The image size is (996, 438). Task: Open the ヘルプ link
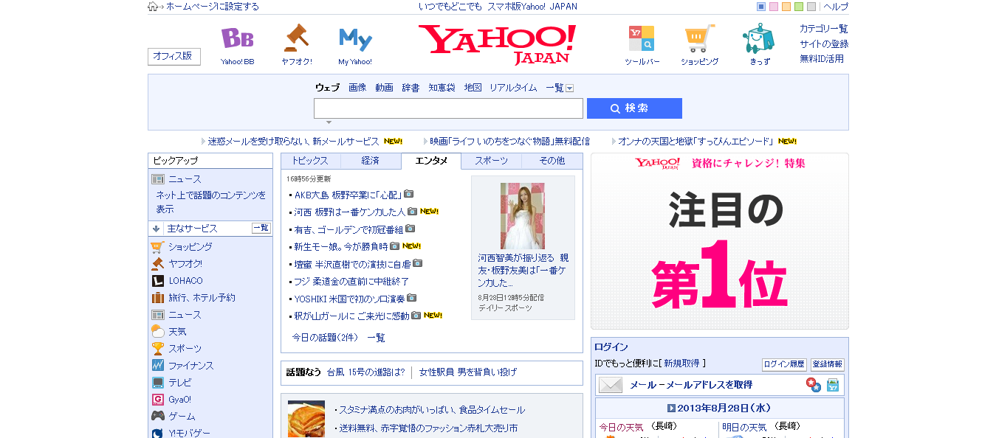[x=836, y=7]
